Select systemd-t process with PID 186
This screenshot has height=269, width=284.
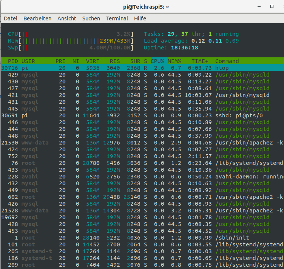[142, 258]
